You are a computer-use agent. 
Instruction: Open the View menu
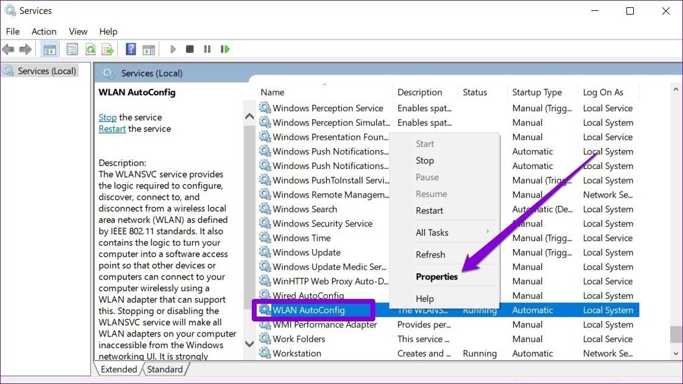[x=78, y=32]
